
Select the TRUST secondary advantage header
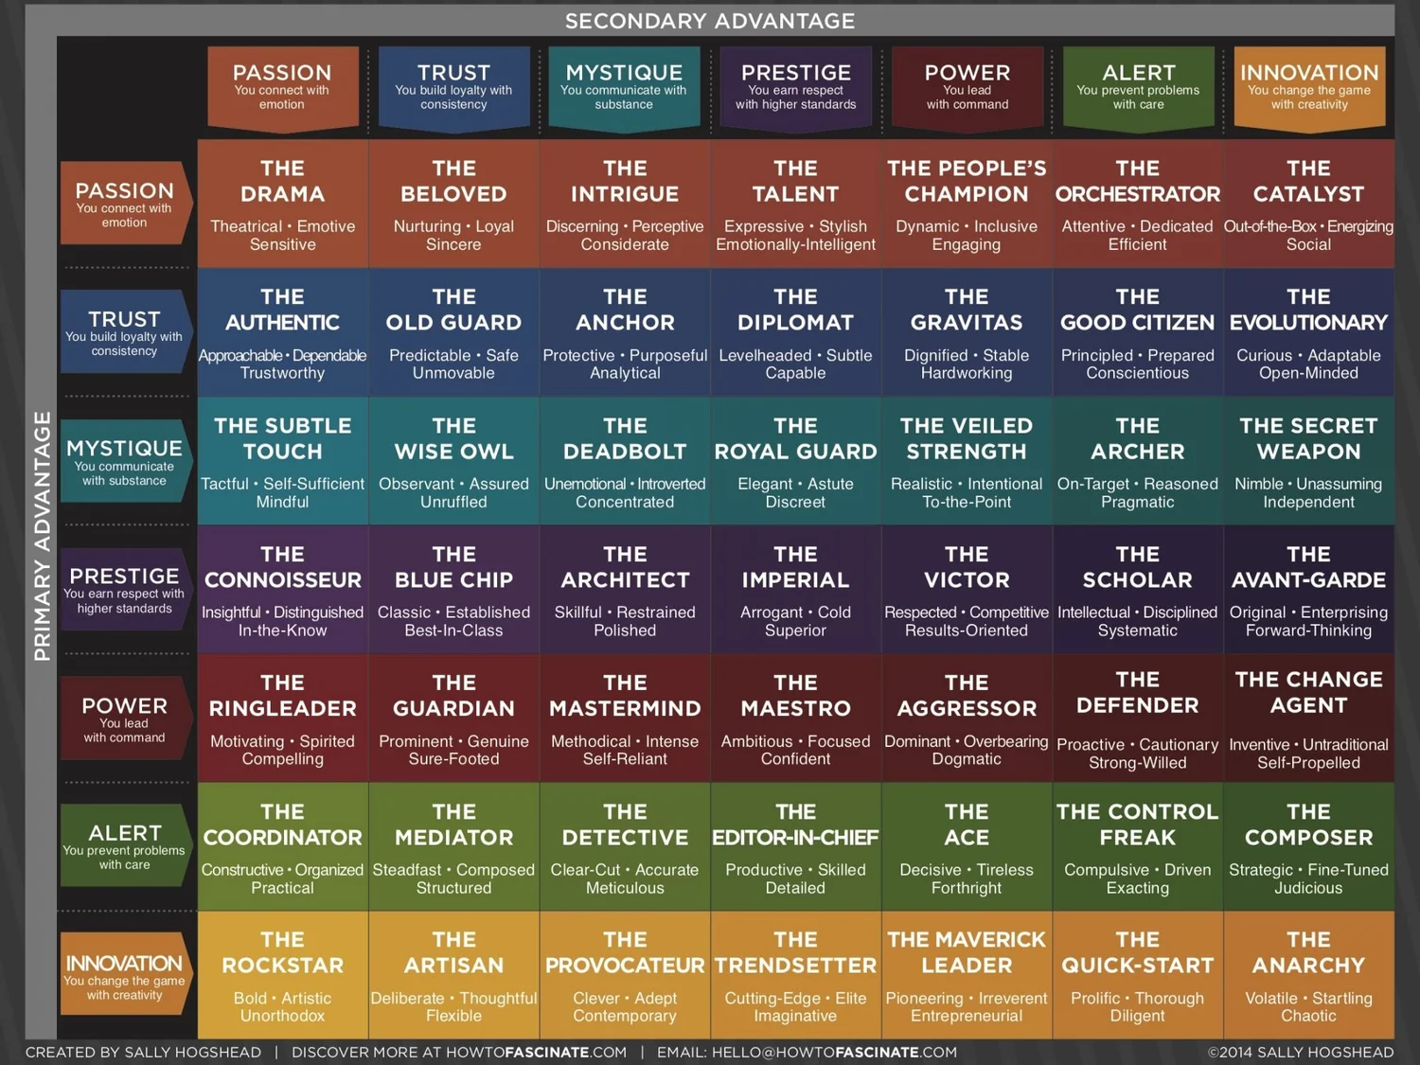(453, 87)
